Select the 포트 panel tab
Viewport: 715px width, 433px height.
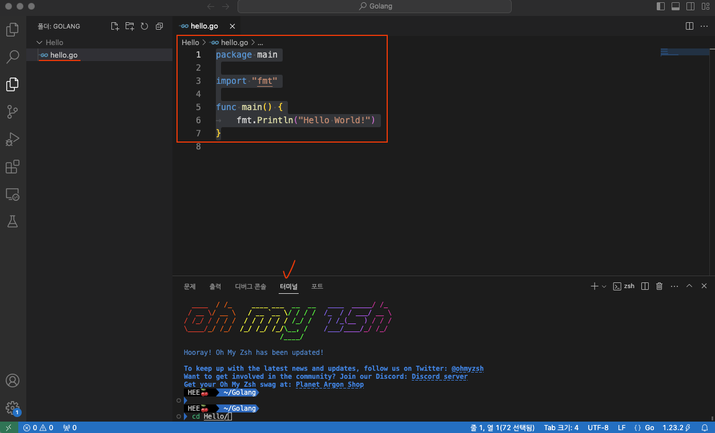[x=316, y=286]
